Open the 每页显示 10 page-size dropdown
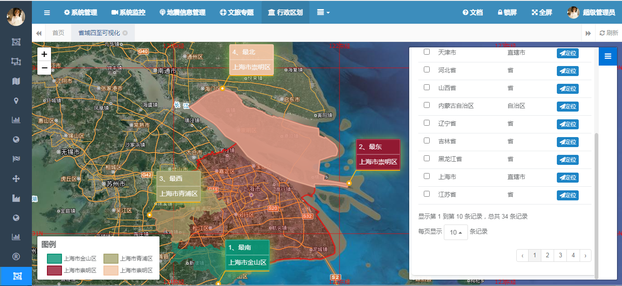The height and width of the screenshot is (286, 622). click(456, 232)
